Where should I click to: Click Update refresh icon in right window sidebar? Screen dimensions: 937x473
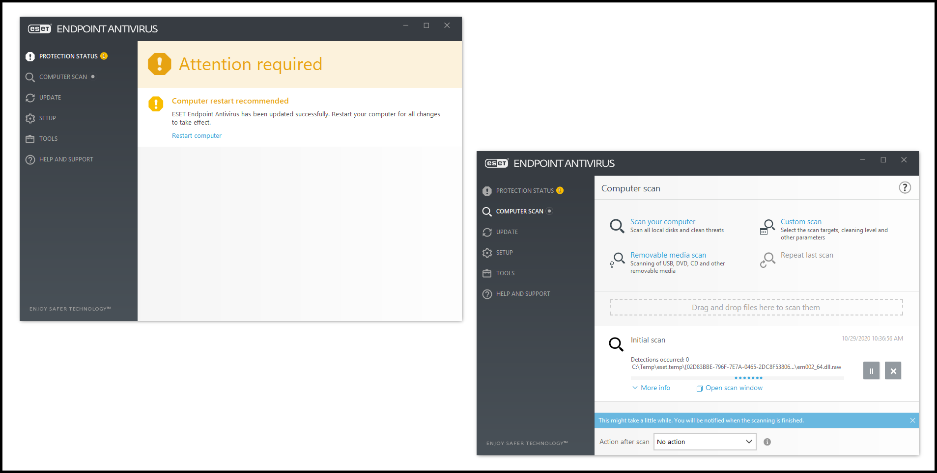click(487, 232)
